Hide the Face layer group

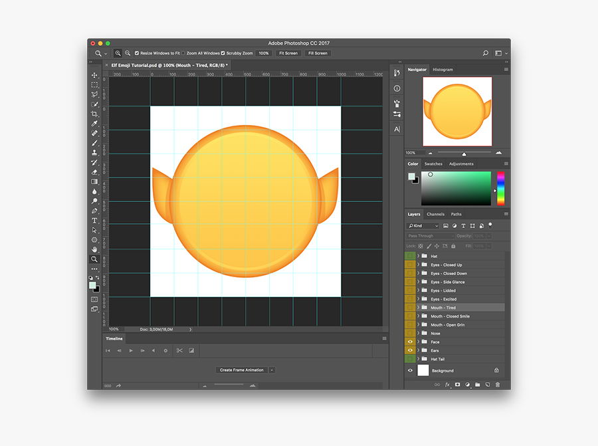point(410,342)
